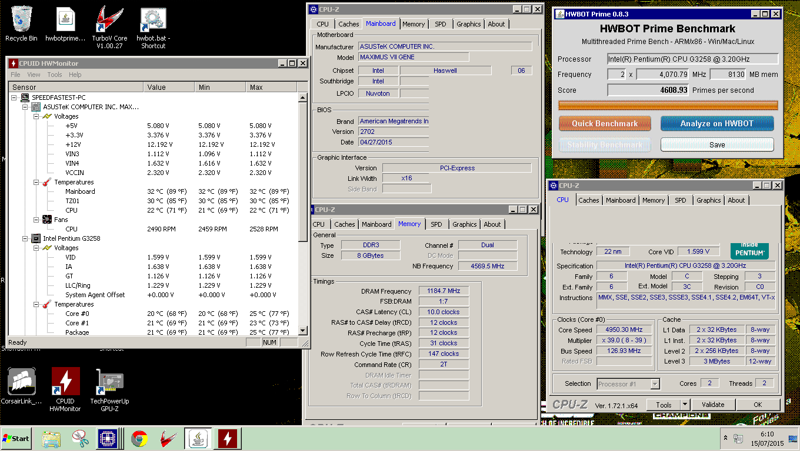This screenshot has width=800, height=451.
Task: Click Analyze on HWBOT button
Action: [x=717, y=123]
